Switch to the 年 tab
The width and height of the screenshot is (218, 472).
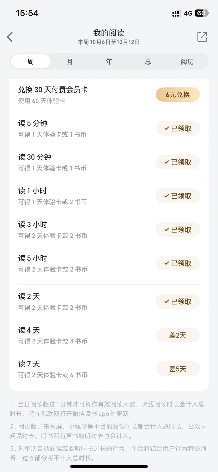(109, 62)
